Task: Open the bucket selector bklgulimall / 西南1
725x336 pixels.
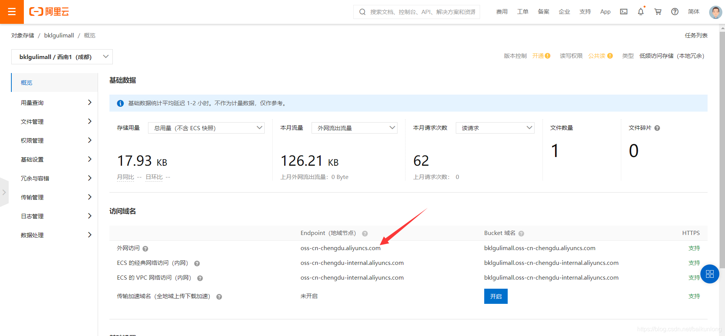Action: [62, 57]
